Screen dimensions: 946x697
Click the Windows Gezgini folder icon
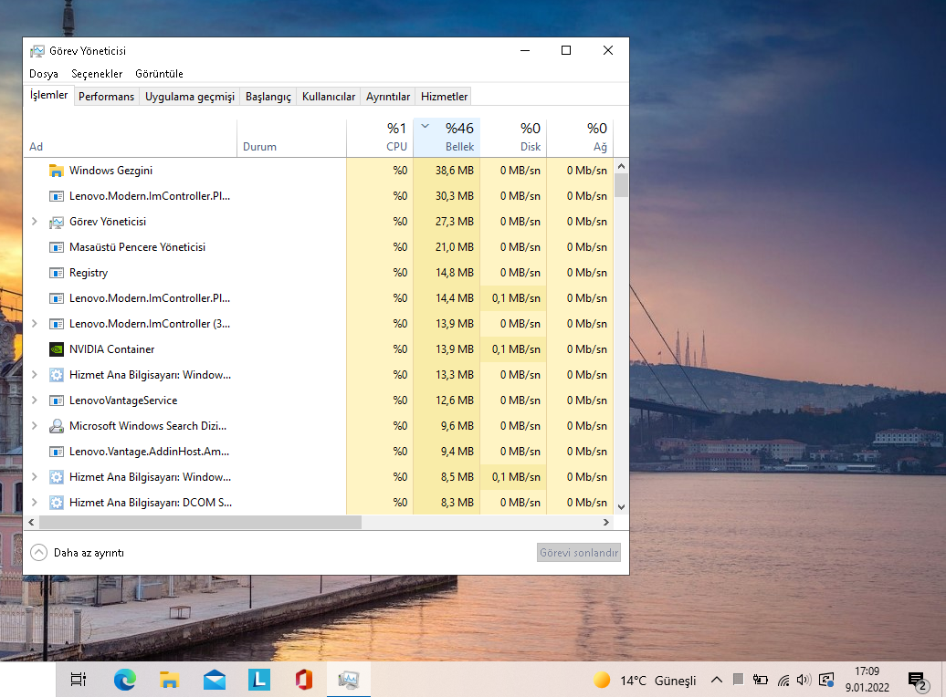pos(56,171)
